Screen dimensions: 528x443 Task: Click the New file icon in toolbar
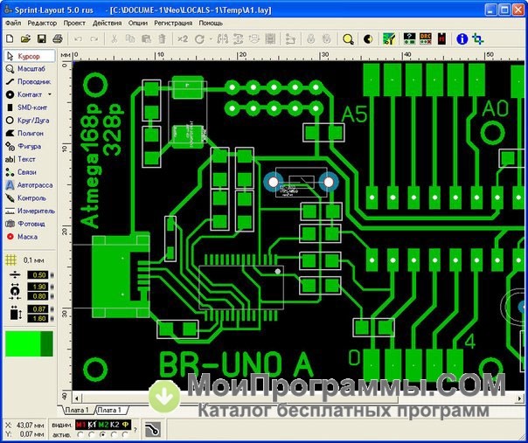coord(10,38)
